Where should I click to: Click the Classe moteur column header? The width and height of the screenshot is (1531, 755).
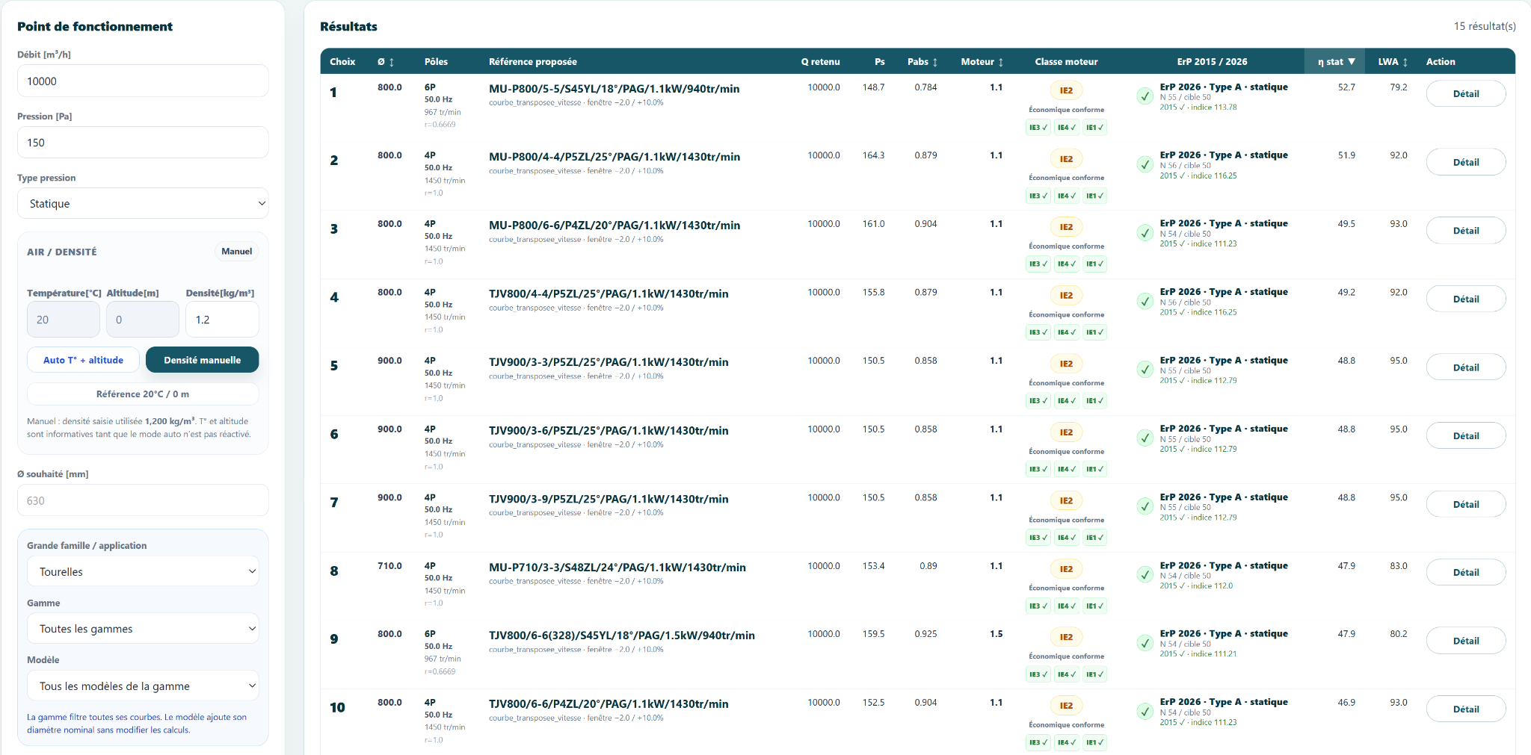click(x=1066, y=62)
